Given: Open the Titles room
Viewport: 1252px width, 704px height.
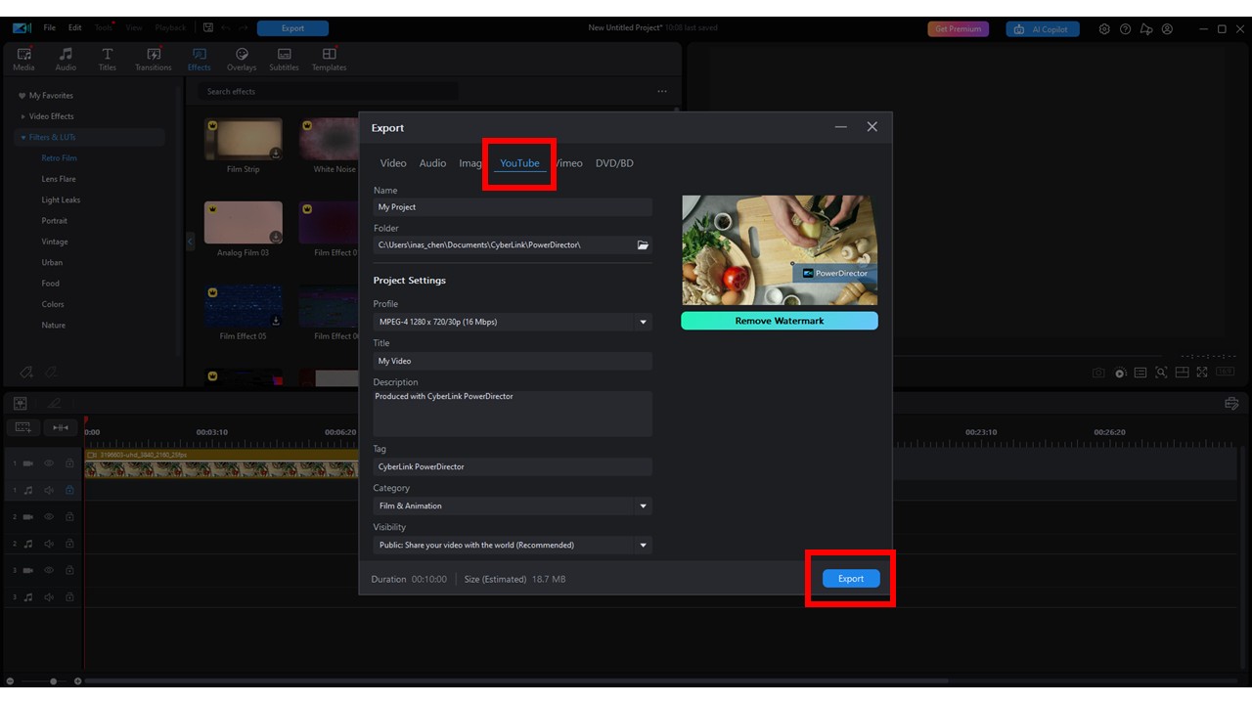Looking at the screenshot, I should (108, 59).
